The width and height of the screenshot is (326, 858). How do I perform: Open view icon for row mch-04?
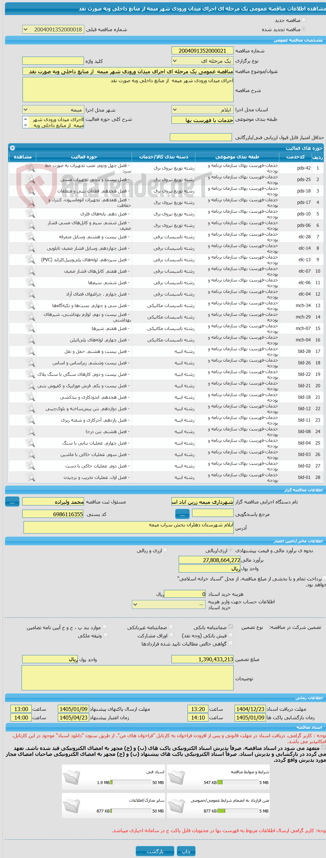pos(30,340)
